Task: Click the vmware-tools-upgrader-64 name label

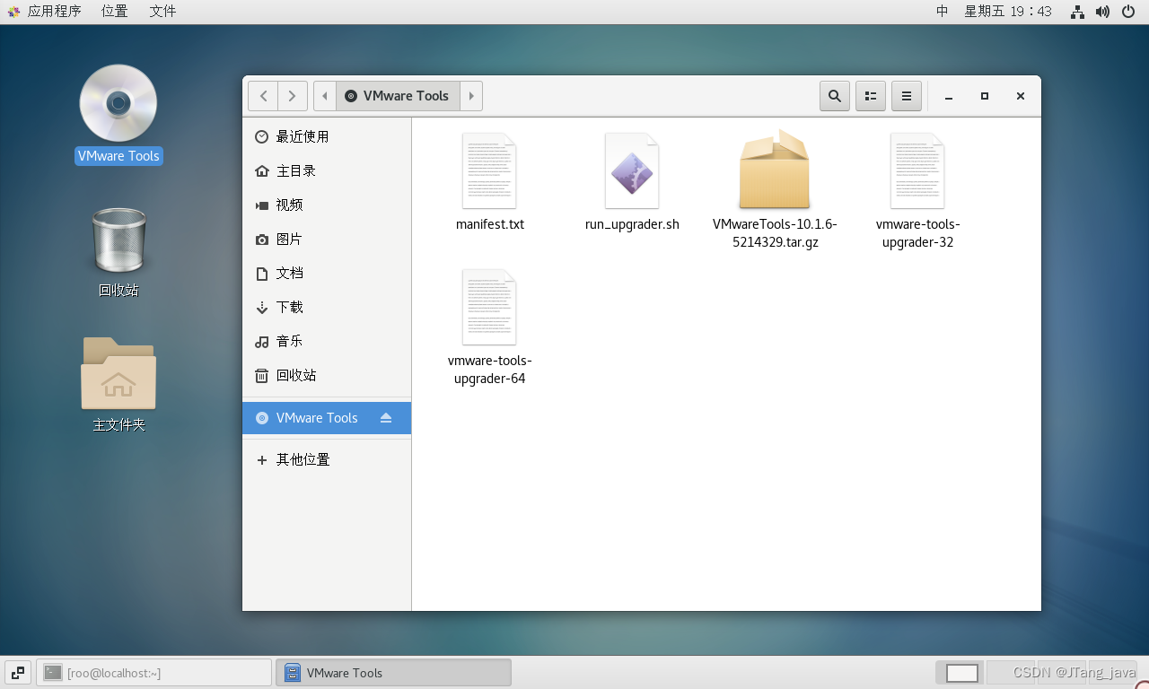Action: tap(490, 370)
